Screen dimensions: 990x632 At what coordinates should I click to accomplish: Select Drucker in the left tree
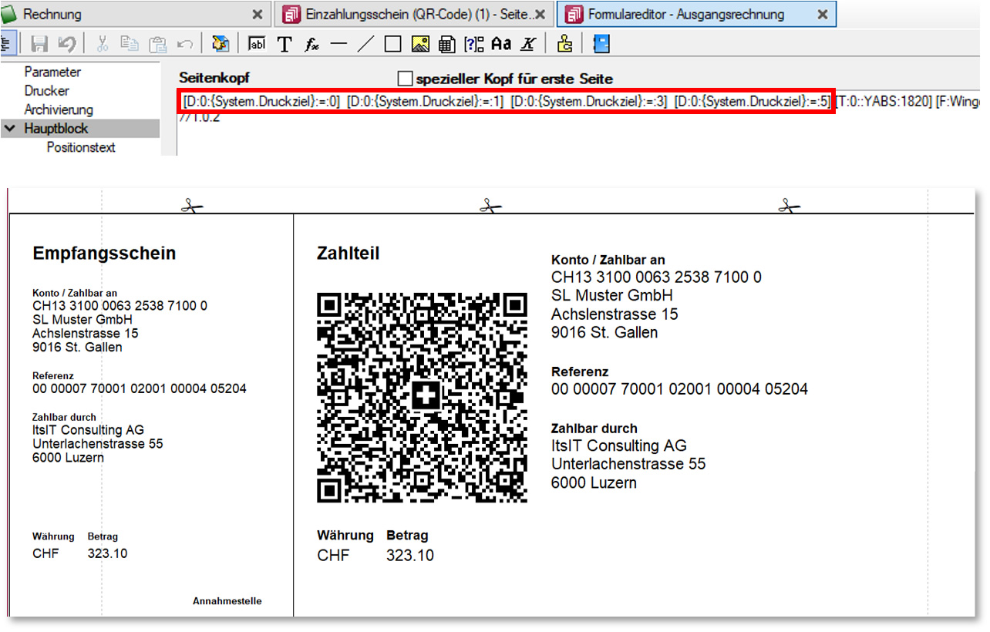(x=47, y=91)
